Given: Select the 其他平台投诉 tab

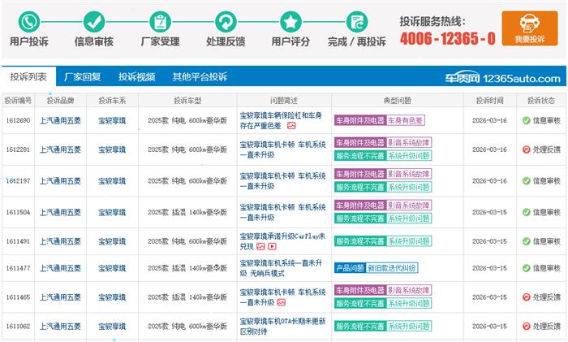Looking at the screenshot, I should click(200, 77).
